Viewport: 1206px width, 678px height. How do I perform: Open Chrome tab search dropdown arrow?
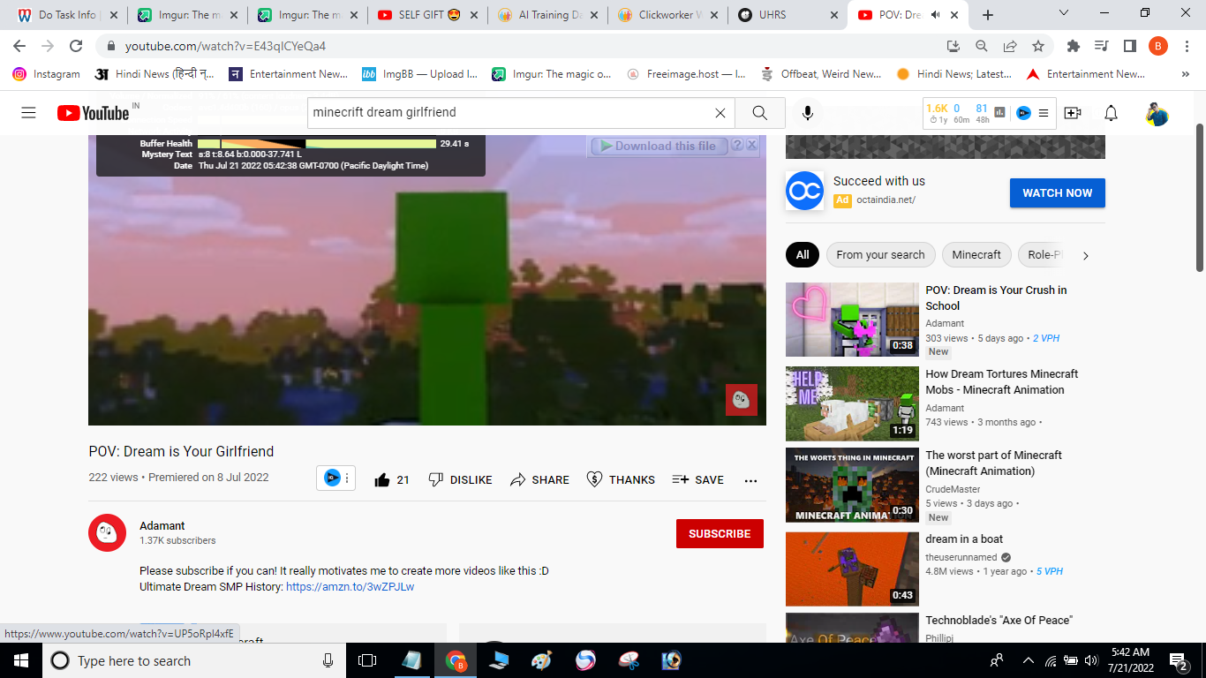pos(1064,13)
